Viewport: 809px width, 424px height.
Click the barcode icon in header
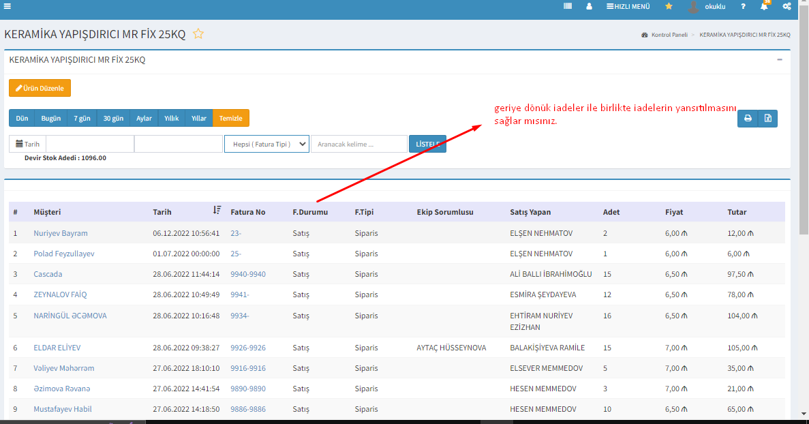(568, 6)
